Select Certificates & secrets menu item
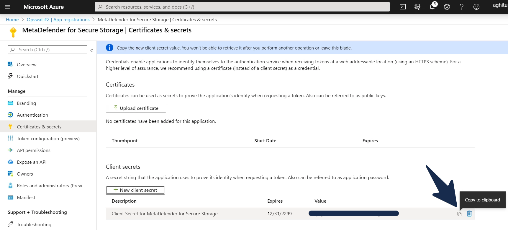Viewport: 508px width, 230px height. (48, 127)
